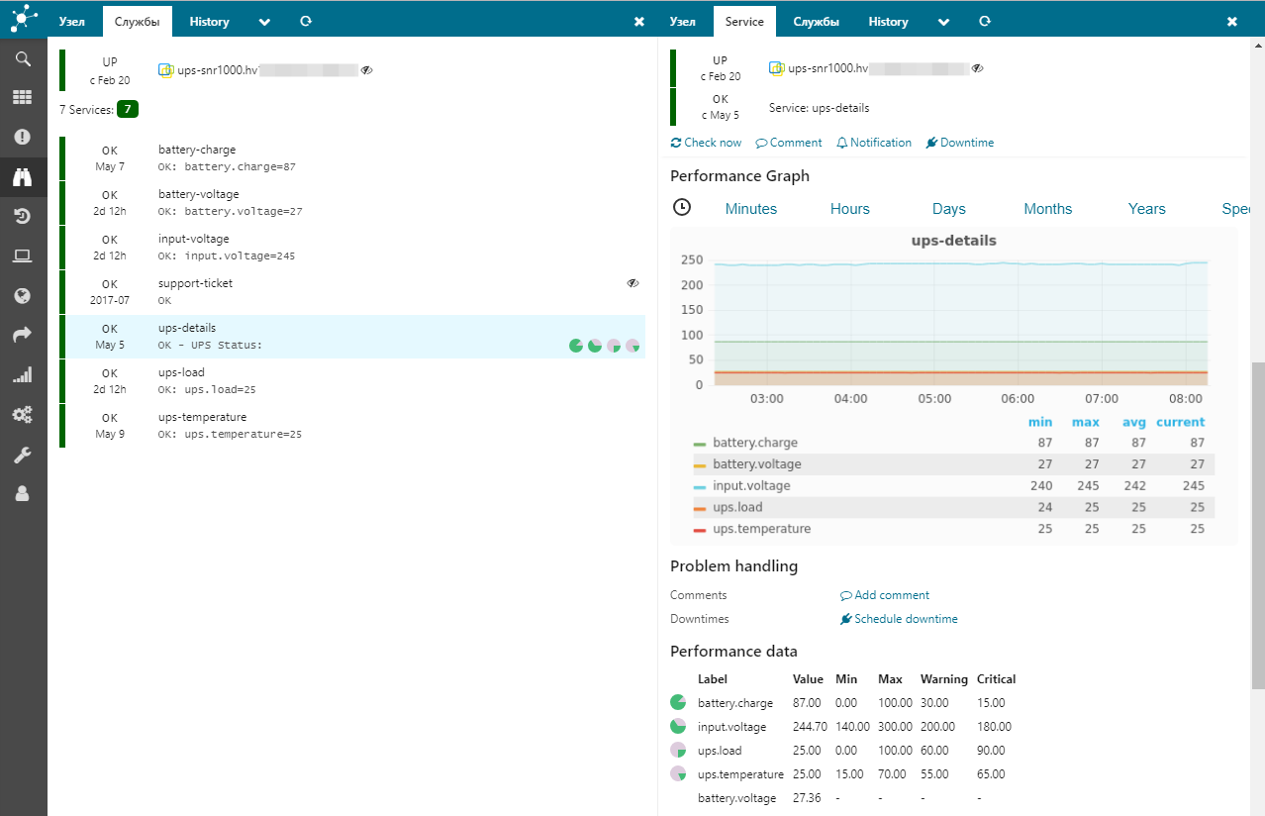Open graph time range clock selector

click(x=681, y=208)
